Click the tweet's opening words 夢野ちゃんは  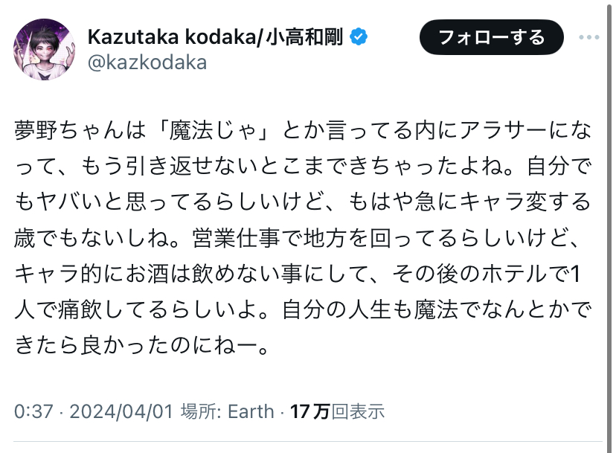click(x=80, y=130)
